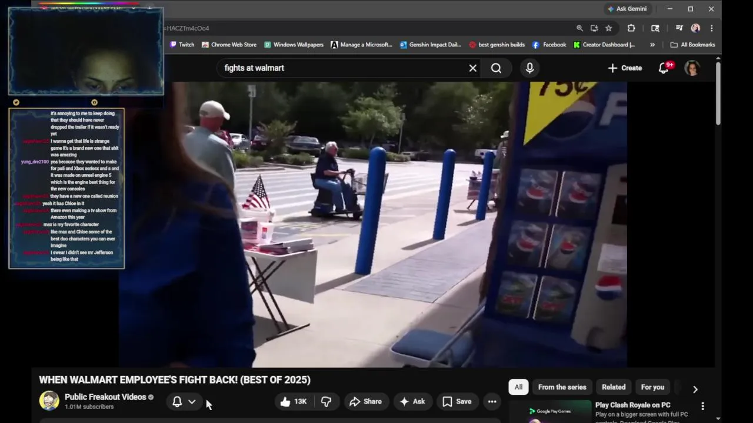
Task: Dislike the video with thumbs down
Action: pyautogui.click(x=326, y=402)
